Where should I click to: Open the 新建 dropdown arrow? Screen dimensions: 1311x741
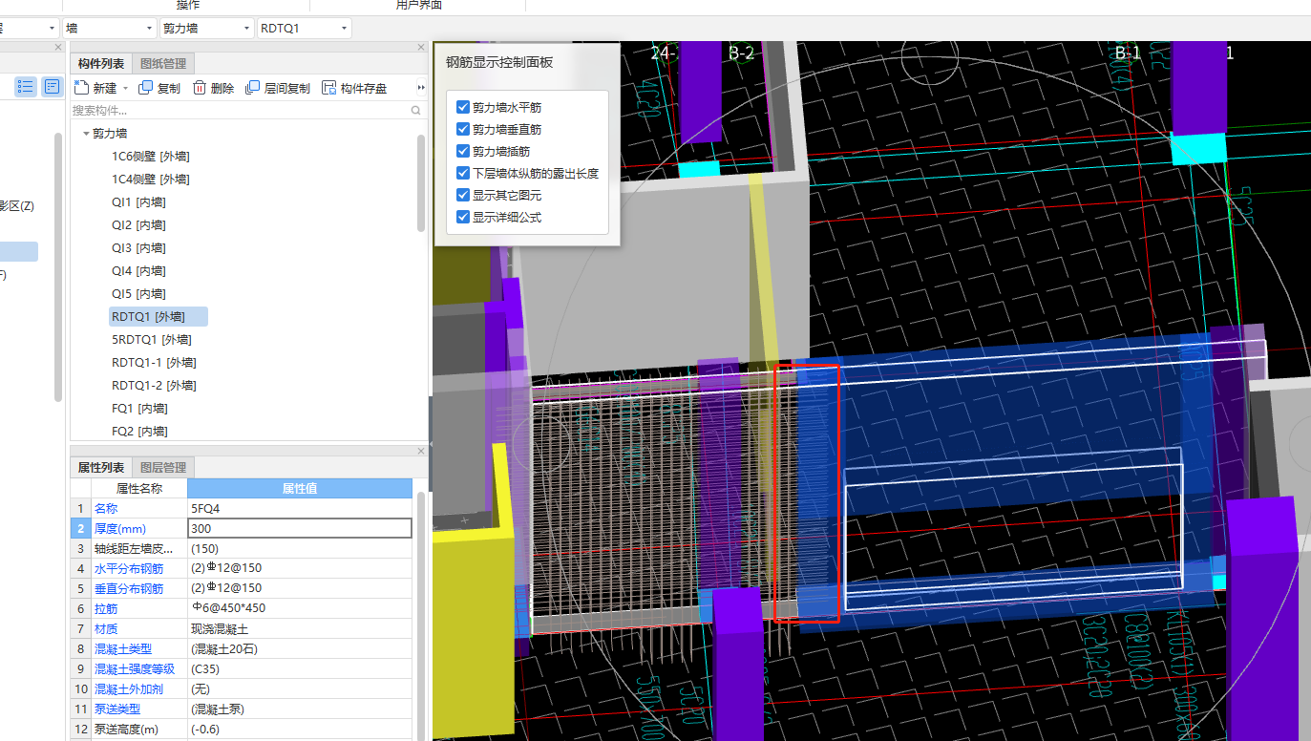125,89
